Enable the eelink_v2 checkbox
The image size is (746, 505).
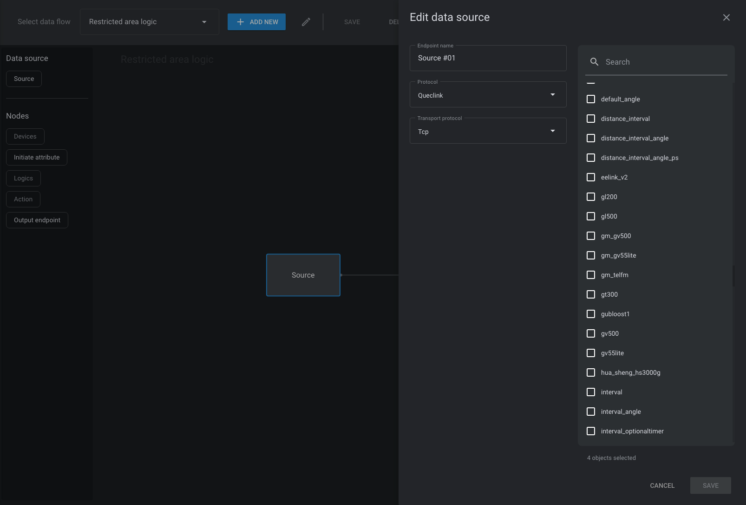(591, 177)
